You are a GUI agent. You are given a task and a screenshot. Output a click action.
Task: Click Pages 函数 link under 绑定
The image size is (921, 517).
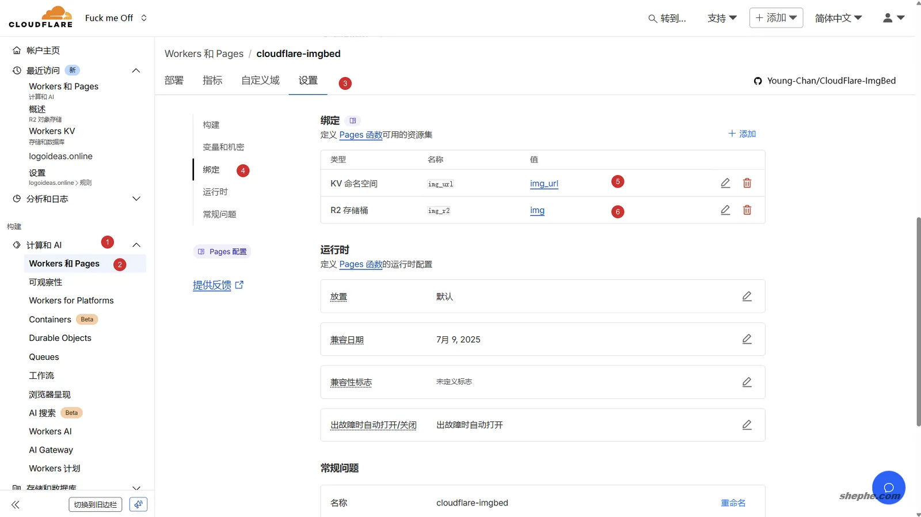361,135
